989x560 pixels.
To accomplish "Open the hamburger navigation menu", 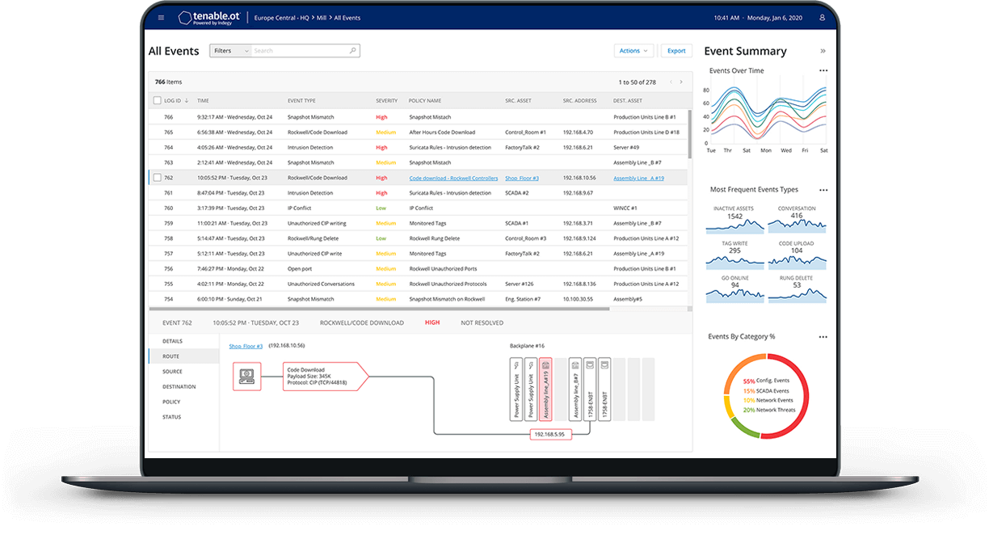I will click(x=162, y=17).
